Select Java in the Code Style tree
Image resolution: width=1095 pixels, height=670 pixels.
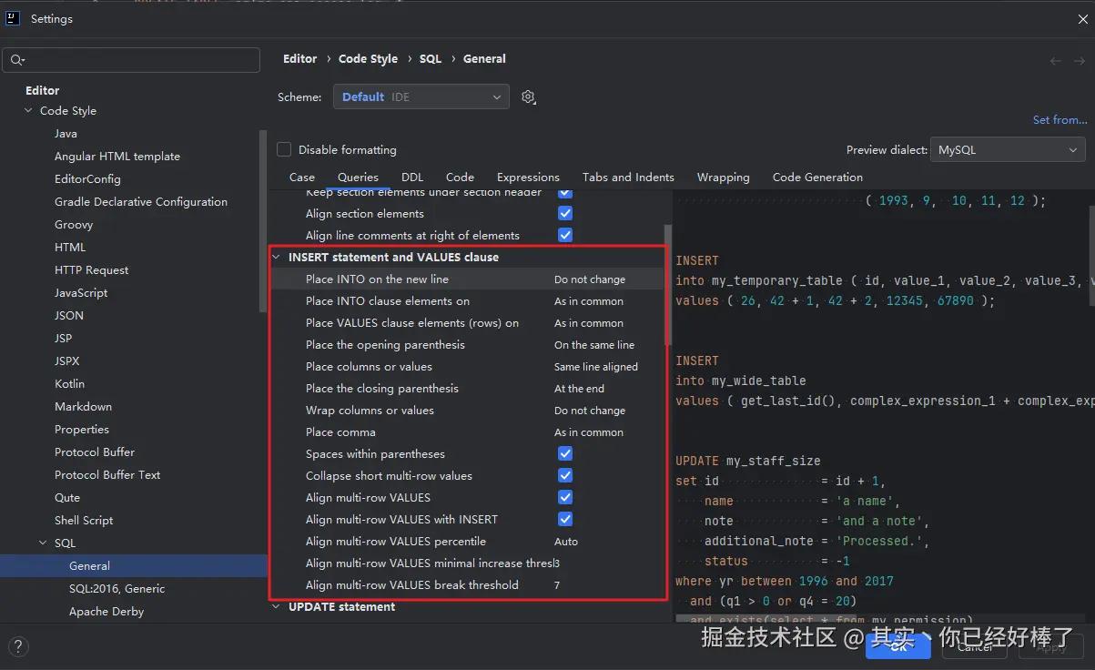pos(66,134)
